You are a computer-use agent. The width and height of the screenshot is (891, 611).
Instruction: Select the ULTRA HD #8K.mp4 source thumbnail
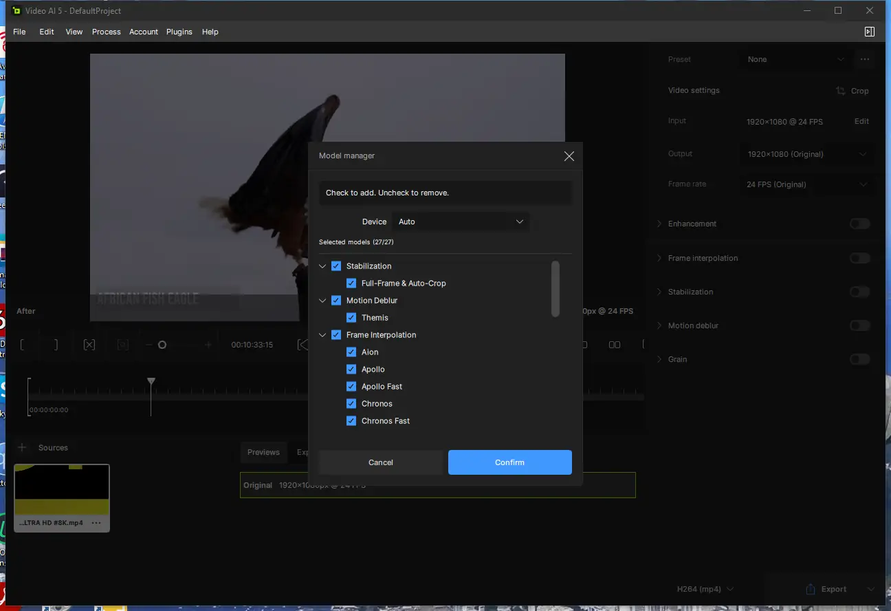[62, 498]
